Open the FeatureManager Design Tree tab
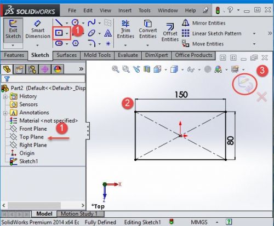Viewport: 274px width, 226px height. (x=7, y=69)
